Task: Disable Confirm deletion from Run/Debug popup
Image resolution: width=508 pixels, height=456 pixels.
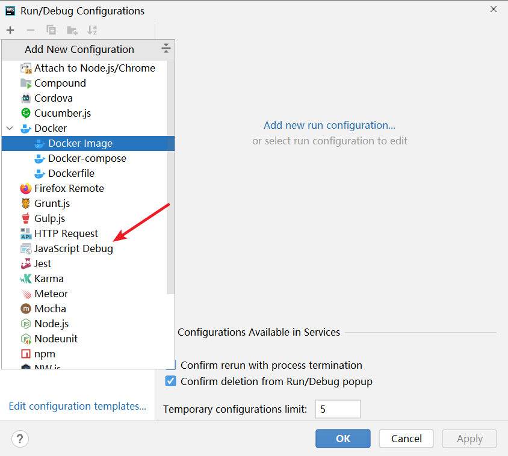Action: click(170, 381)
